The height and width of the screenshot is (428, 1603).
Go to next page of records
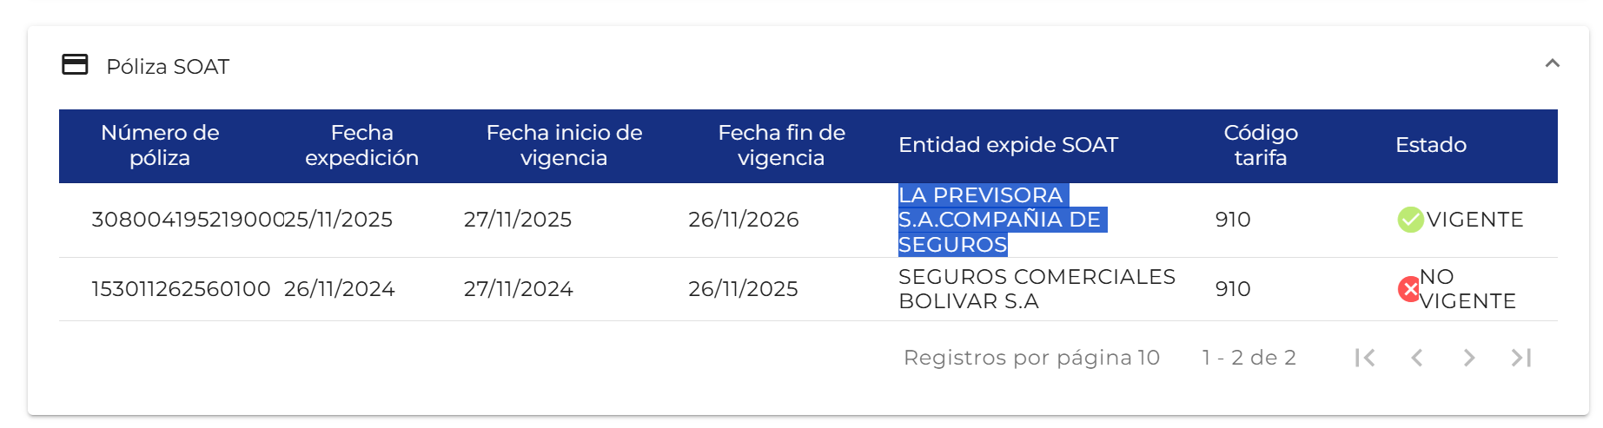point(1468,358)
